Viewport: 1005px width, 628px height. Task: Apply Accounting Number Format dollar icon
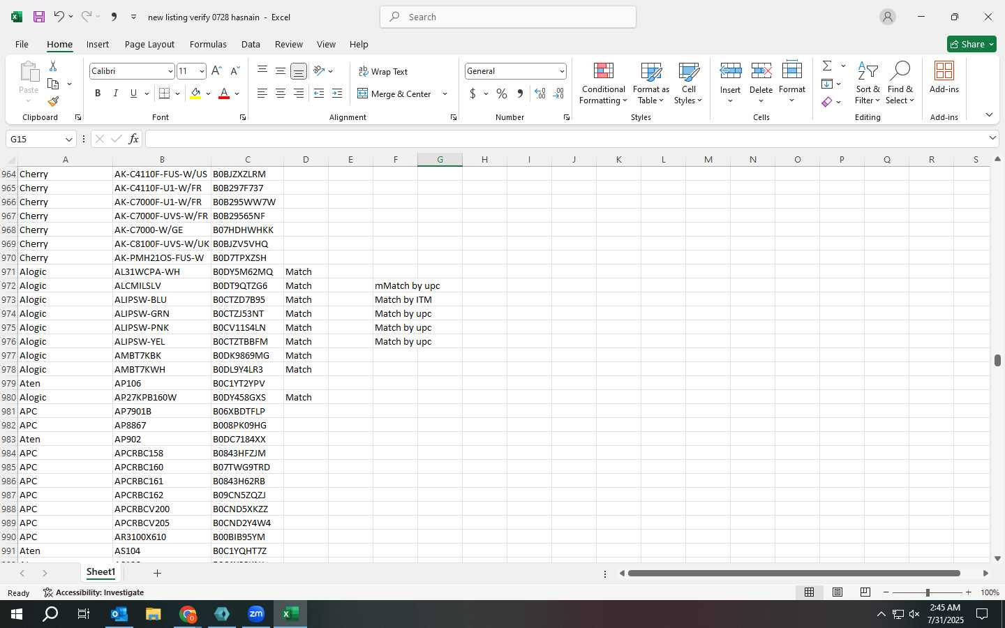pyautogui.click(x=472, y=94)
